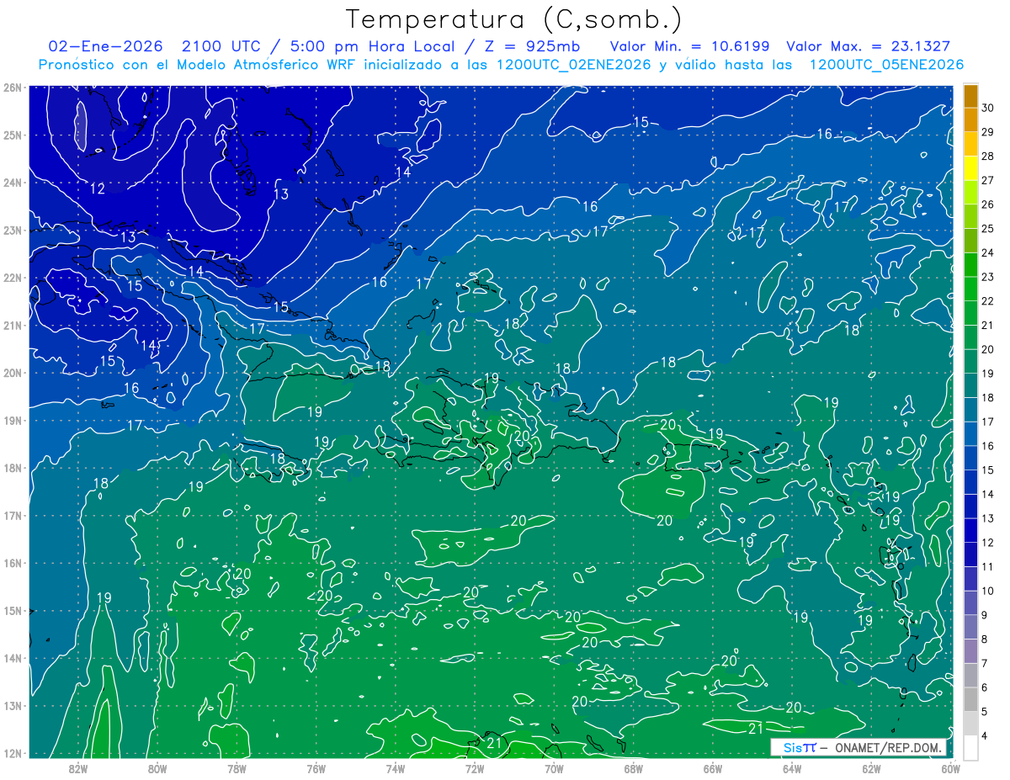The height and width of the screenshot is (780, 1010).
Task: Click latitude axis label "21N"
Action: coord(12,325)
